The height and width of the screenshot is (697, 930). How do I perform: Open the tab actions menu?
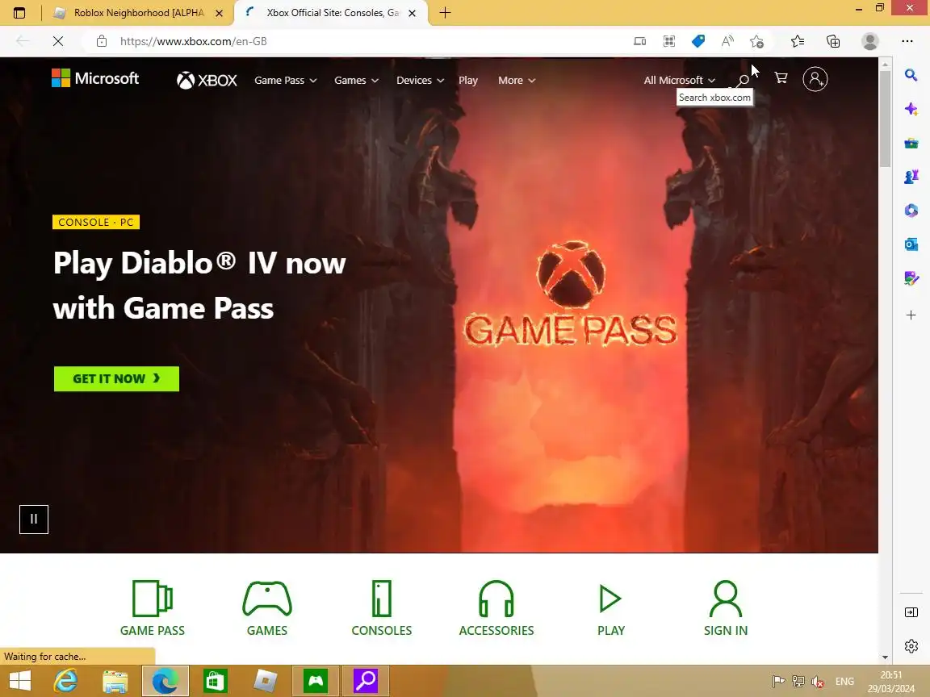point(19,12)
